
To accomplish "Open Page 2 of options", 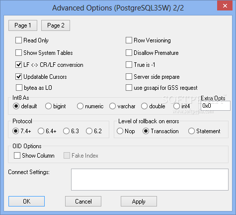I will click(x=56, y=25).
